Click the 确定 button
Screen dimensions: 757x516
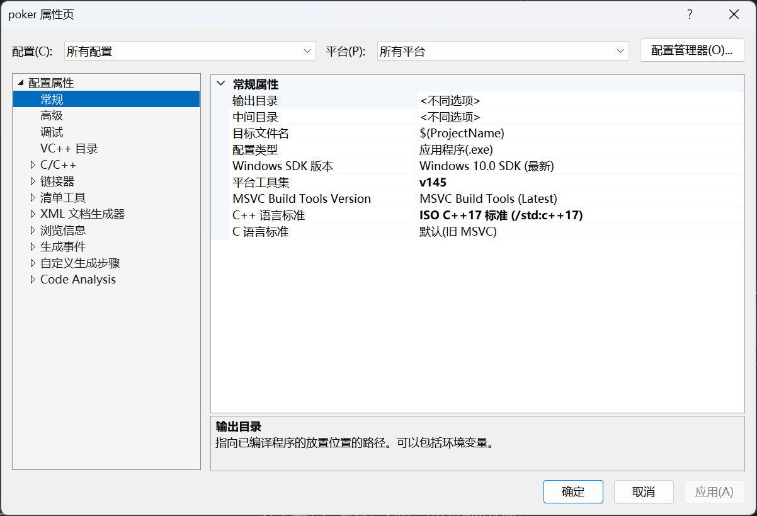572,491
